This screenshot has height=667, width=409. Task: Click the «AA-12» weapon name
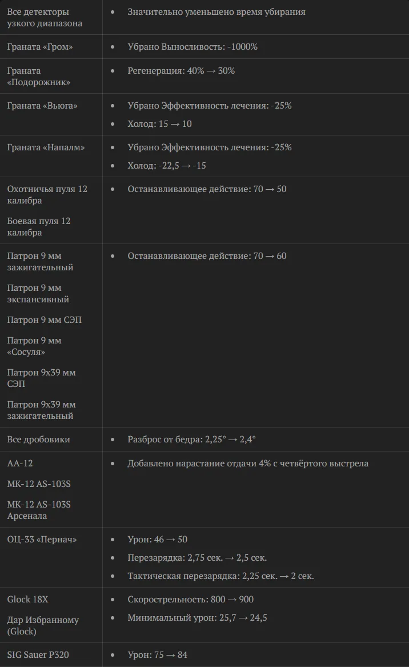pyautogui.click(x=20, y=463)
